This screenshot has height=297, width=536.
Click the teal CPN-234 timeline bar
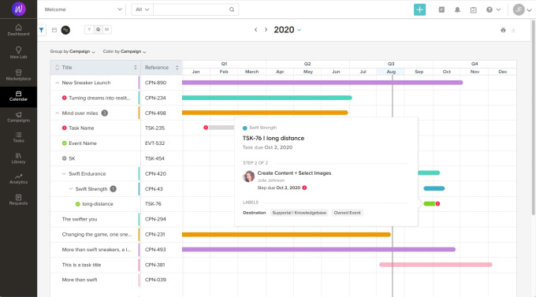coord(267,98)
